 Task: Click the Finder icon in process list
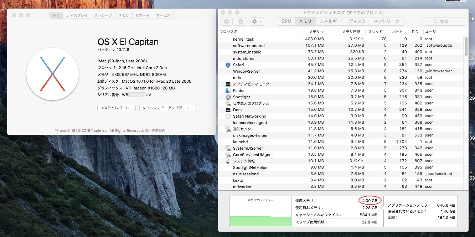tap(228, 91)
